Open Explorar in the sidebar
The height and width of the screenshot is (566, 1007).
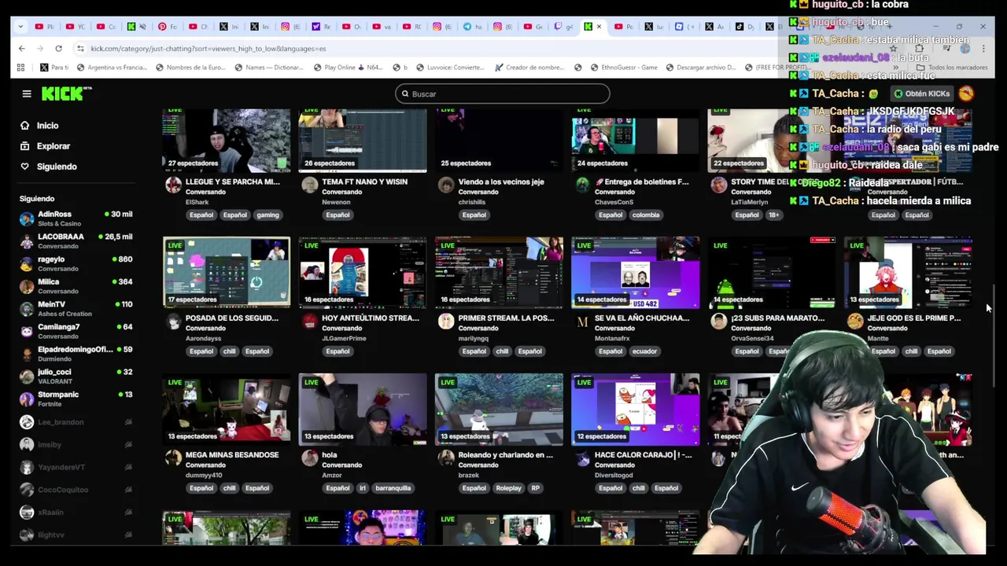pos(53,146)
